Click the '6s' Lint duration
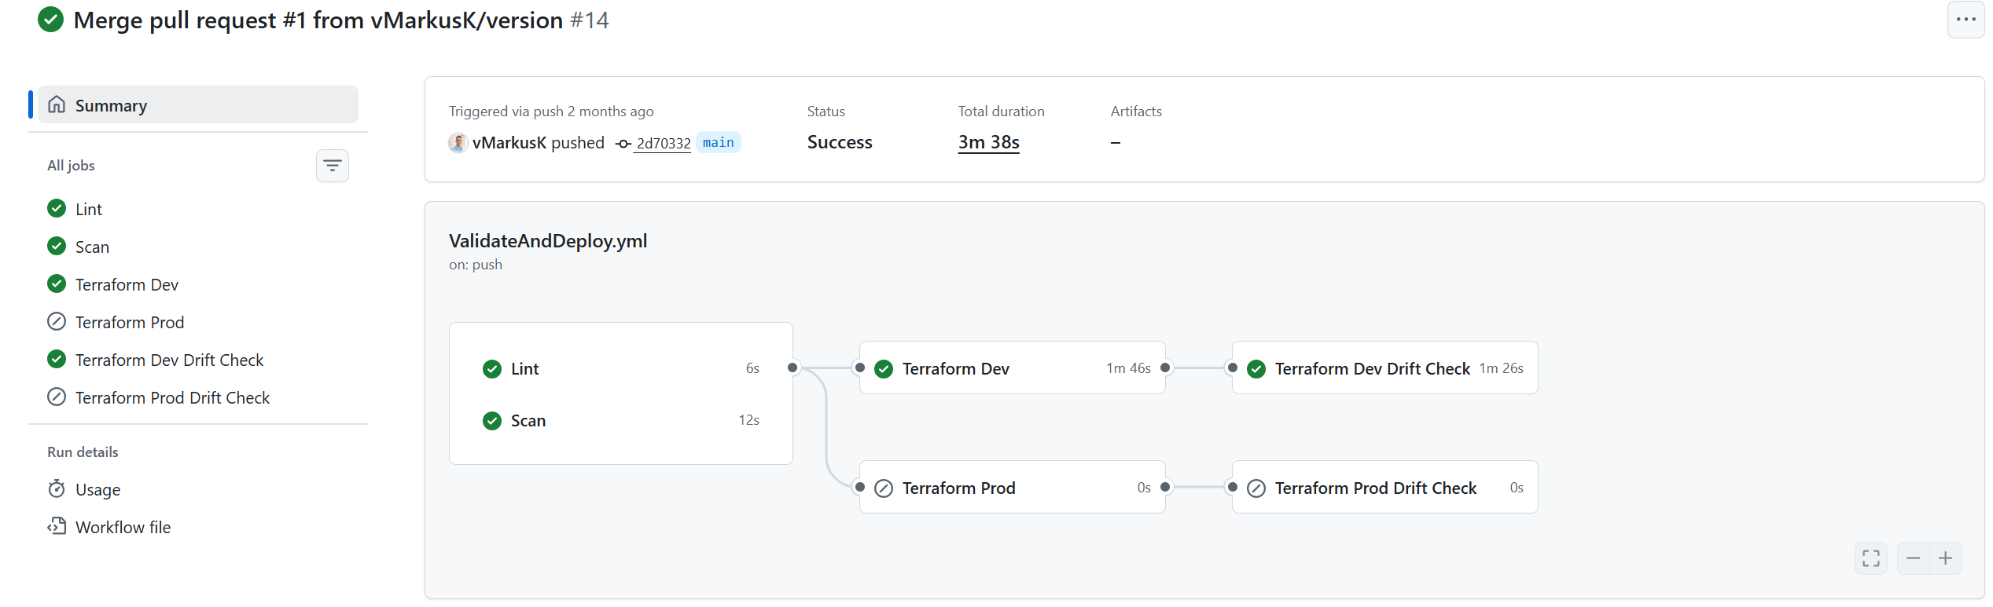The width and height of the screenshot is (1993, 607). coord(752,368)
